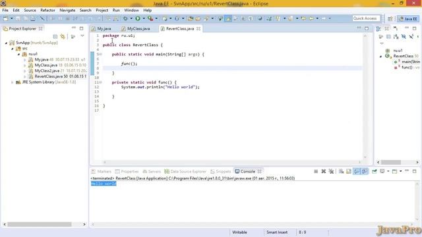The width and height of the screenshot is (422, 237).
Task: Switch to the Java EE perspective button
Action: click(x=408, y=18)
